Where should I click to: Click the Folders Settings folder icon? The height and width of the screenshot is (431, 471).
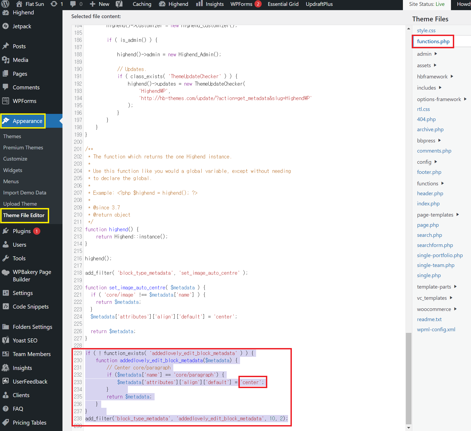(6, 327)
